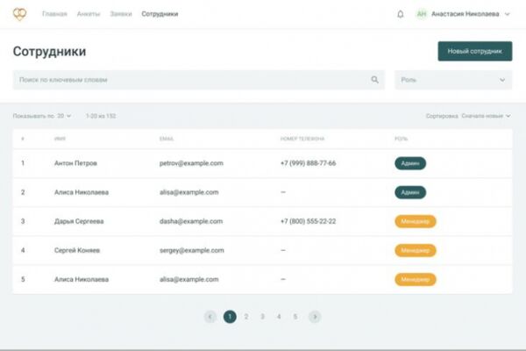This screenshot has height=351, width=526.
Task: Open Заявки navigation tab
Action: pyautogui.click(x=121, y=14)
